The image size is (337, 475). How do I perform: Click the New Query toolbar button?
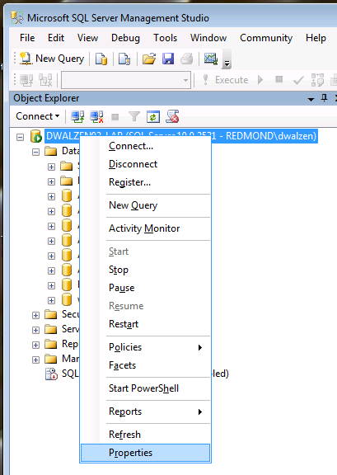(x=52, y=59)
